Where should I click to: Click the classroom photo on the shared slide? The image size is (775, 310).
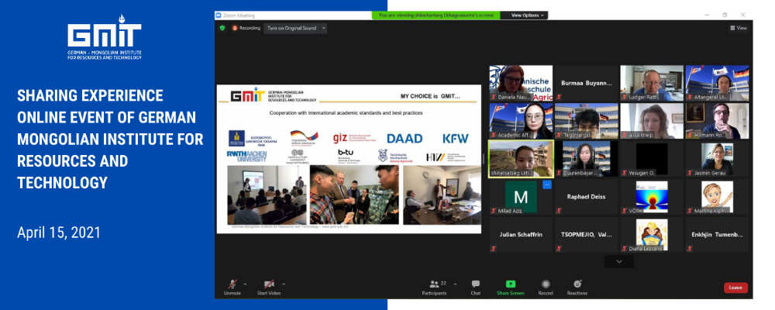click(267, 195)
